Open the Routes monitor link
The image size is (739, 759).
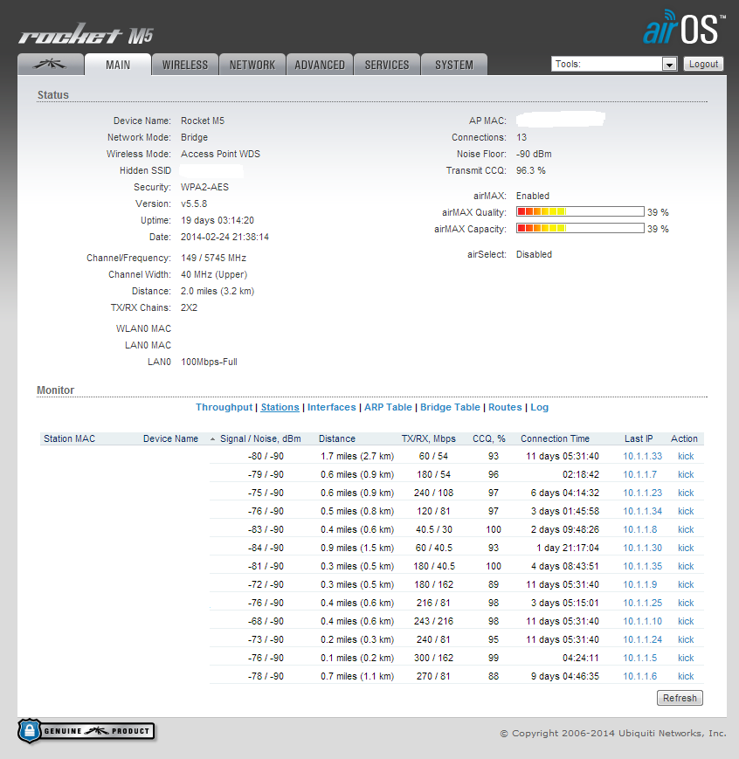coord(505,407)
